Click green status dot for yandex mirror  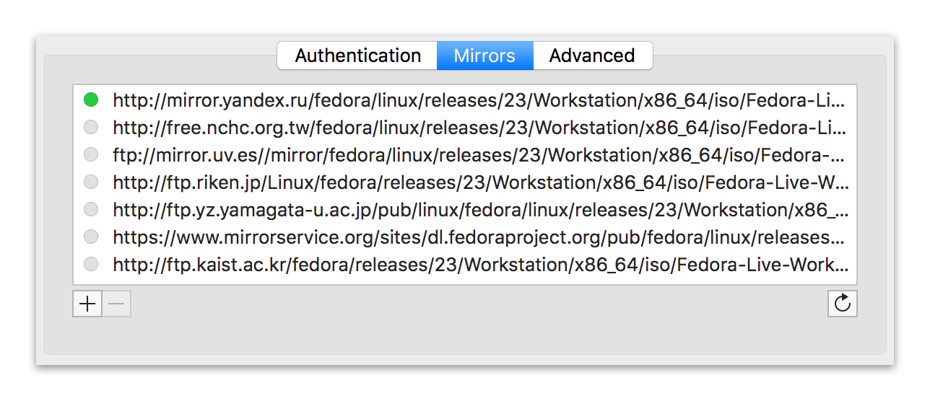click(x=91, y=100)
